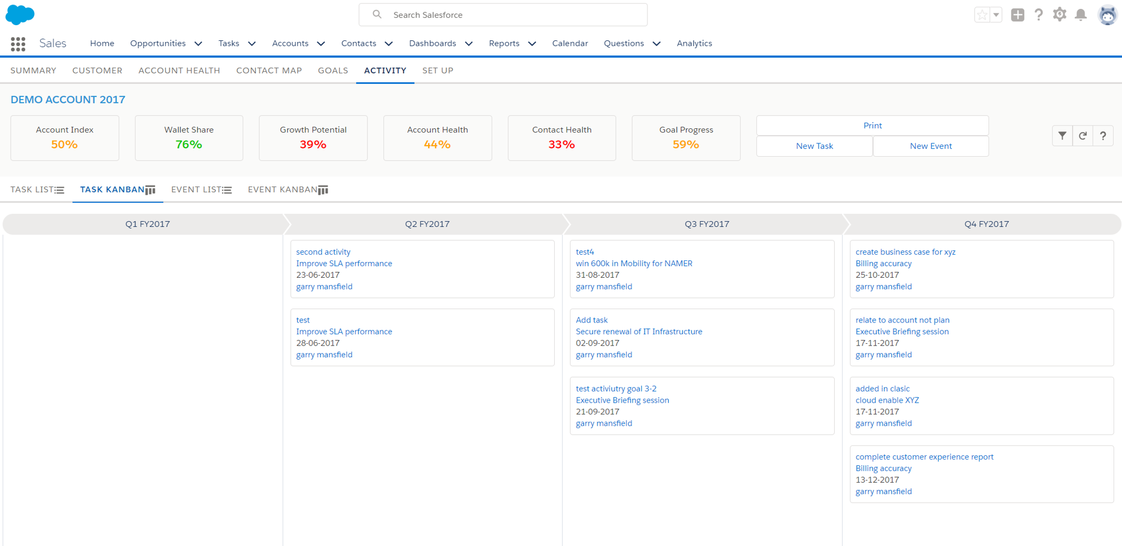Switch to the Account Health tab
Image resolution: width=1122 pixels, height=546 pixels.
[179, 71]
